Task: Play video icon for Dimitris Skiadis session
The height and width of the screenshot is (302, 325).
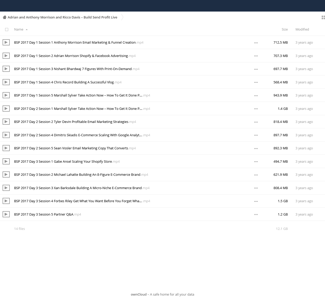Action: tap(6, 135)
